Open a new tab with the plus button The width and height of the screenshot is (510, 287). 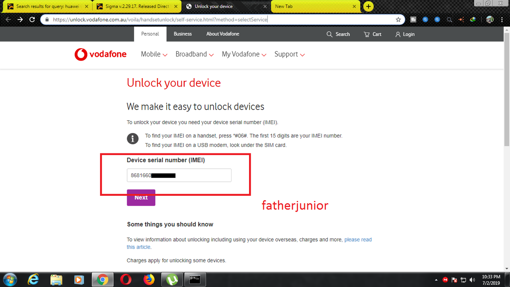click(369, 6)
